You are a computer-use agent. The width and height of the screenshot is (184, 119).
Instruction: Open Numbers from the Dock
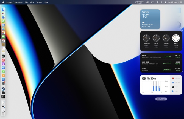click(x=3, y=72)
